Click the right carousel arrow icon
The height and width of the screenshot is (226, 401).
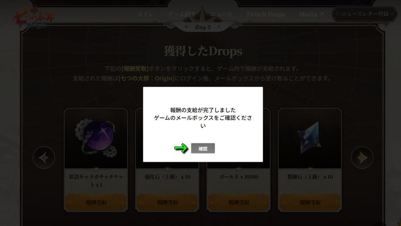[362, 158]
